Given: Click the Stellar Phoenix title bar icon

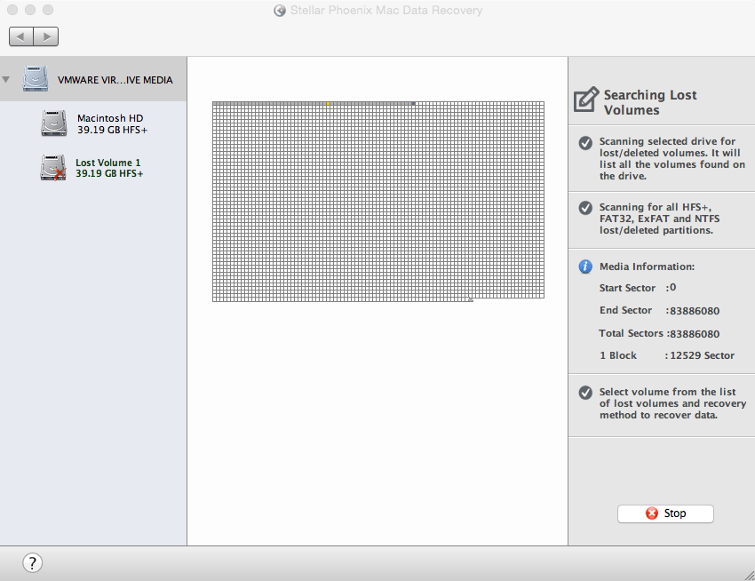Looking at the screenshot, I should 280,11.
